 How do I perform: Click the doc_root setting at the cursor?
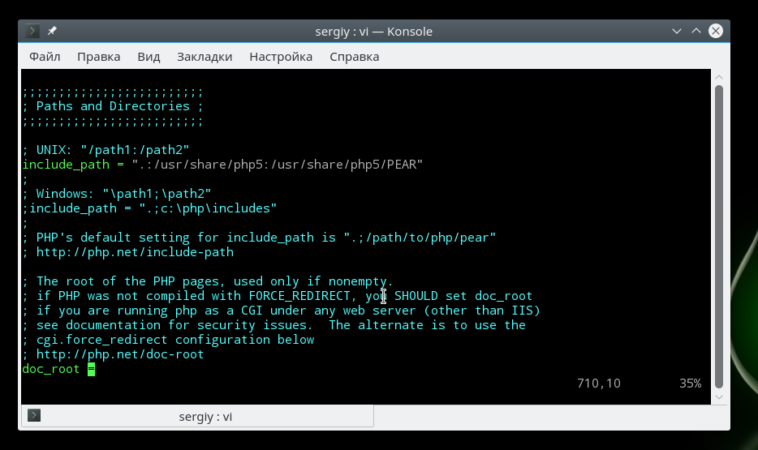click(58, 369)
